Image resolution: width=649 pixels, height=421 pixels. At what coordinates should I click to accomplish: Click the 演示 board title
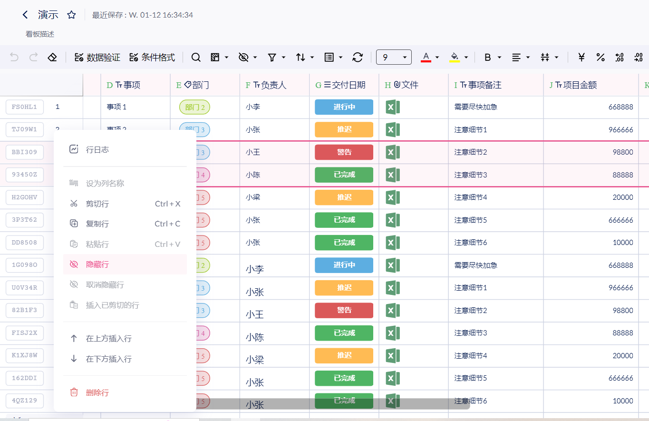48,15
